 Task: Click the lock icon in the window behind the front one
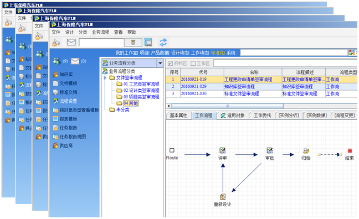(x=39, y=36)
